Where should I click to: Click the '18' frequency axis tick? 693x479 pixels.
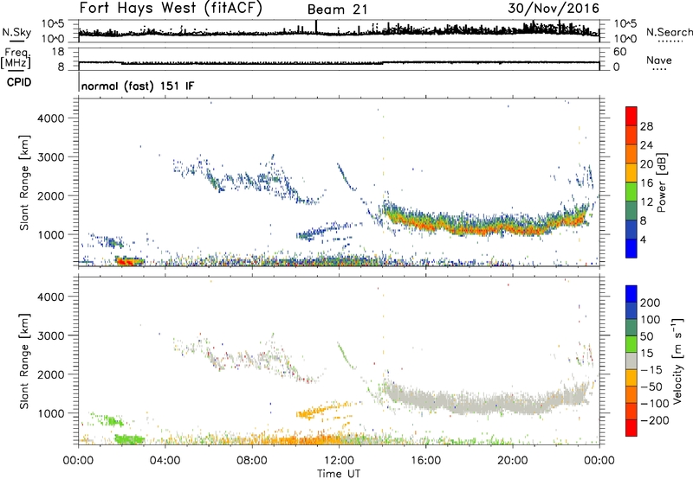[58, 52]
